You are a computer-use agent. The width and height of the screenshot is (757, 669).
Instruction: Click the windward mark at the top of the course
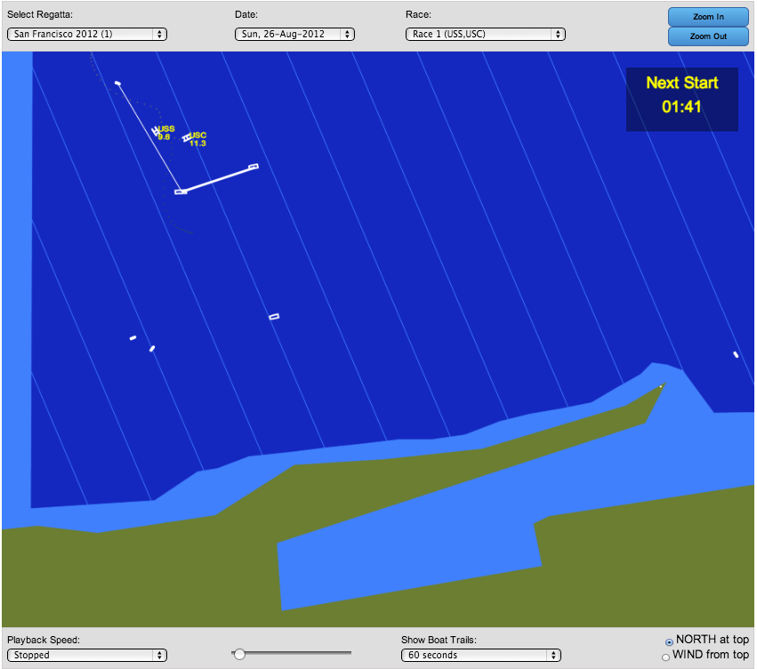[x=117, y=83]
